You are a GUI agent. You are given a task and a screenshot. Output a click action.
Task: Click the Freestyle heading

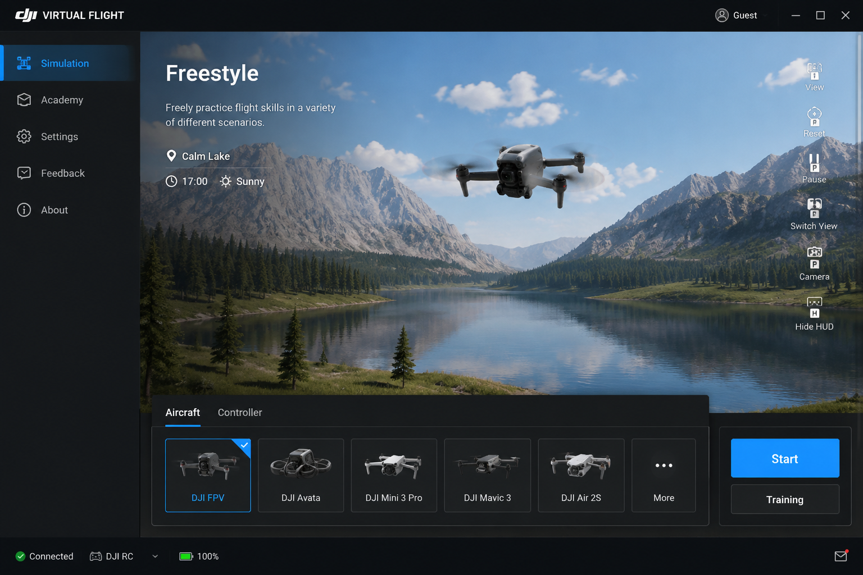[212, 74]
